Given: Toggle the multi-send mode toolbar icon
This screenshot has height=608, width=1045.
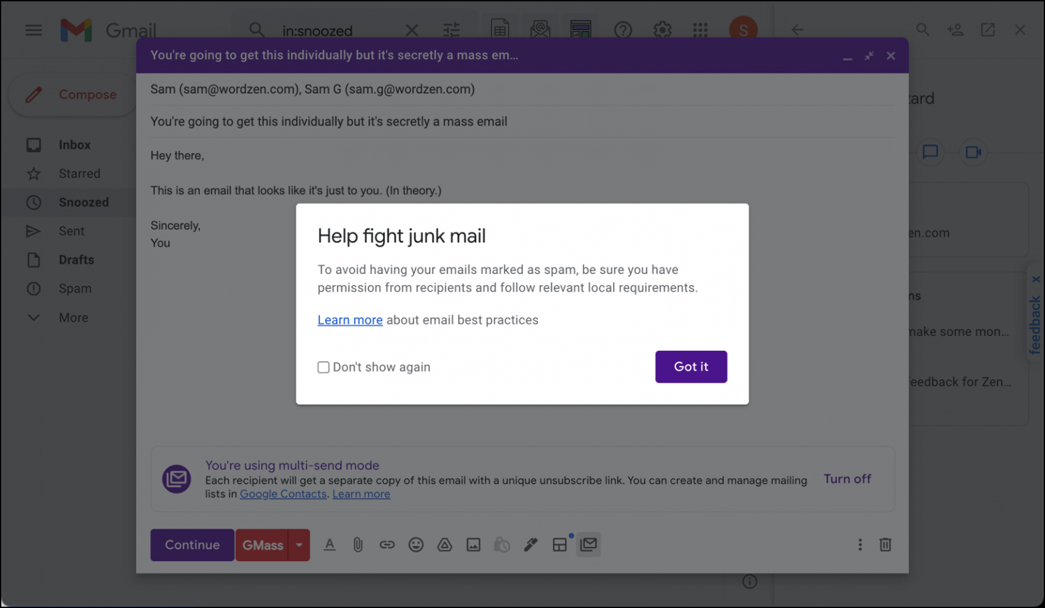Looking at the screenshot, I should coord(588,545).
